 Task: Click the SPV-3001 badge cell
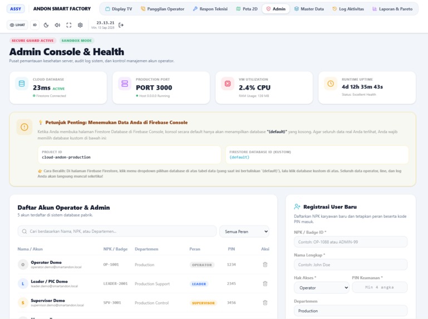point(112,303)
